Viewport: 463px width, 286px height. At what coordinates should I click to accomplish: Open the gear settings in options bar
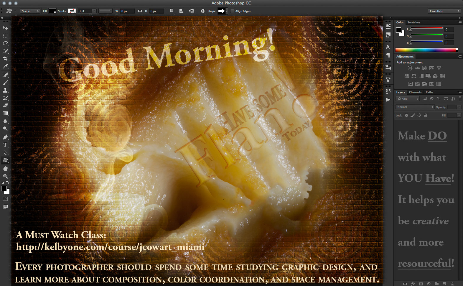point(203,11)
